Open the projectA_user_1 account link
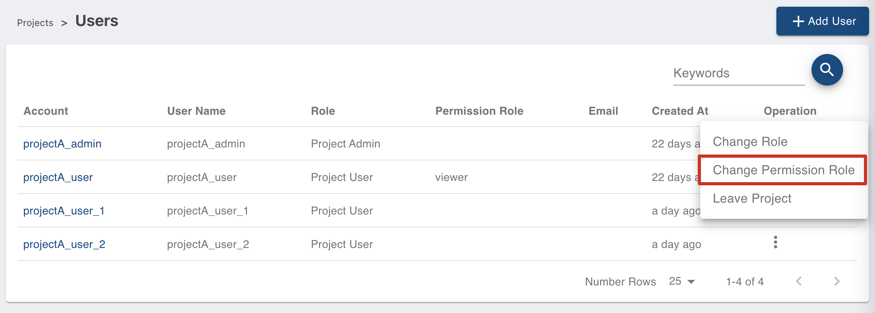875x313 pixels. (64, 211)
